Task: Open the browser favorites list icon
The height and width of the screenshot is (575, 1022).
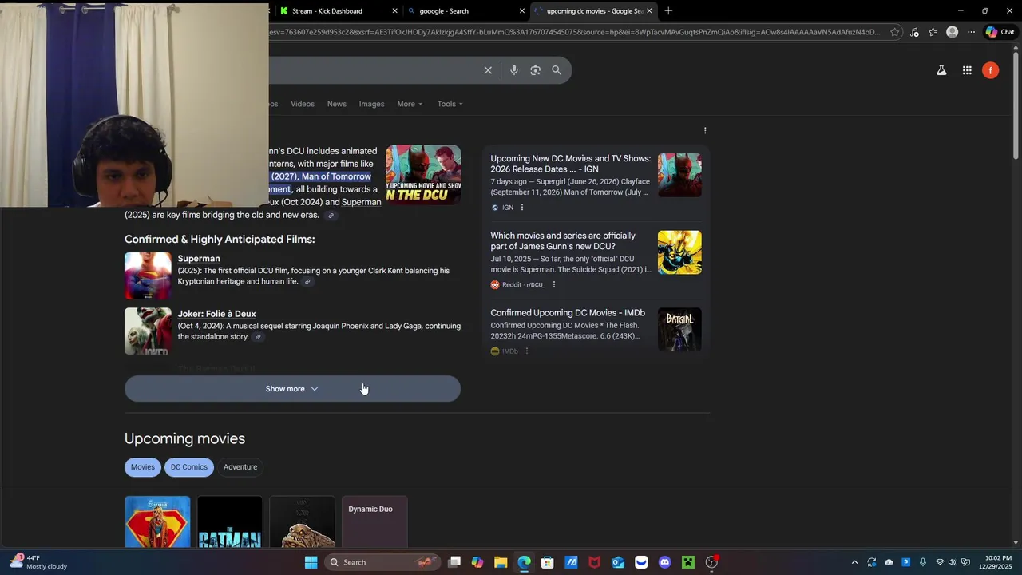Action: [x=933, y=32]
